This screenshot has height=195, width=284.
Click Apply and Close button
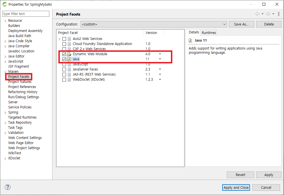point(236,187)
